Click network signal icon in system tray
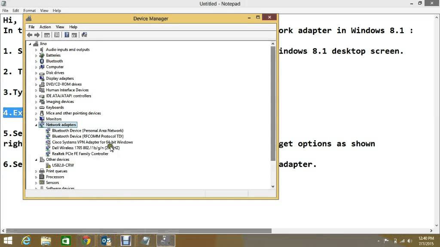Viewport: 440px width, 247px height. pos(402,241)
